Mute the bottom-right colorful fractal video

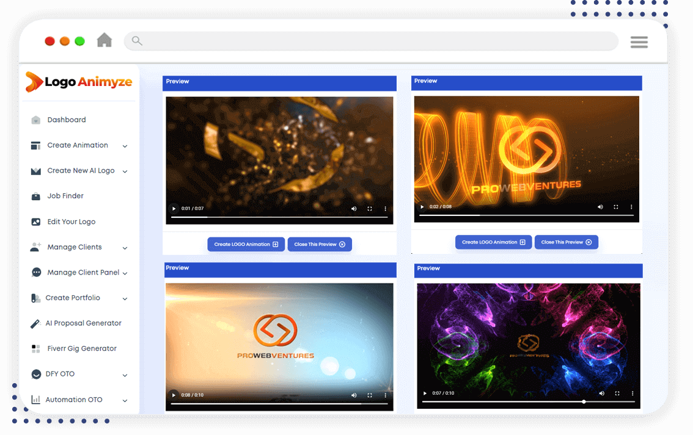coord(601,394)
